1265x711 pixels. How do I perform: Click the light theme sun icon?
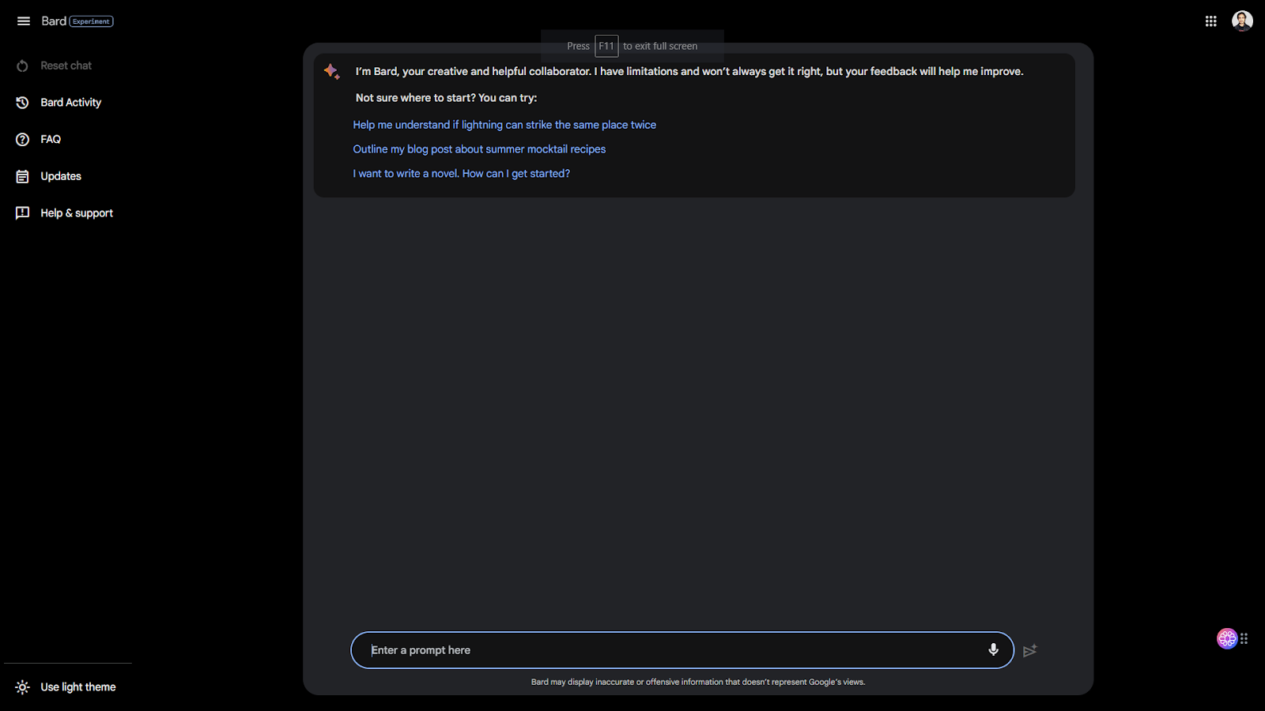pyautogui.click(x=22, y=687)
